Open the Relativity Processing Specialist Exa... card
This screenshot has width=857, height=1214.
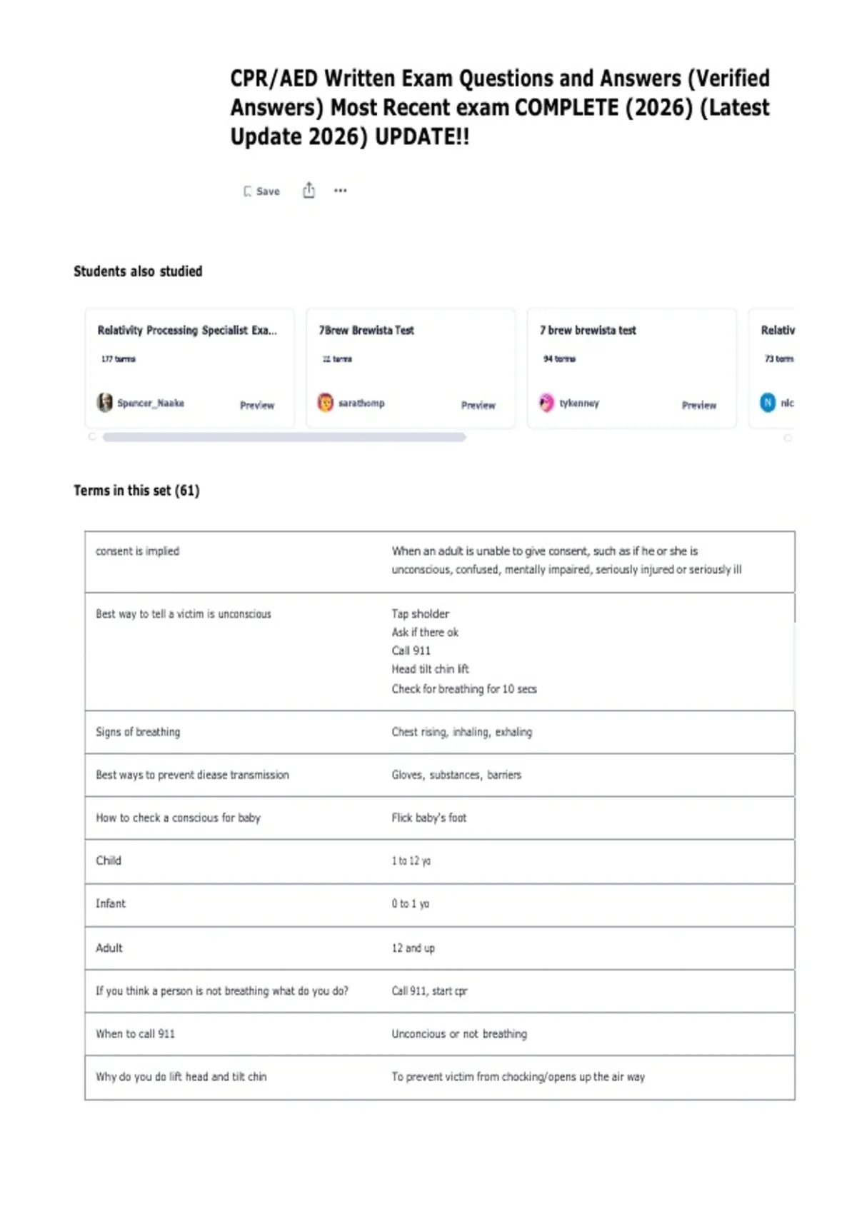(187, 330)
